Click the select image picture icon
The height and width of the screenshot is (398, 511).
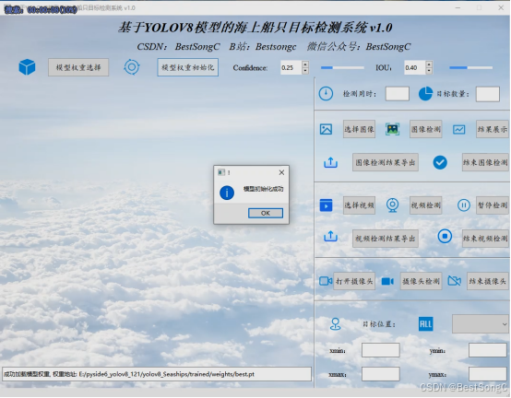[x=326, y=129]
